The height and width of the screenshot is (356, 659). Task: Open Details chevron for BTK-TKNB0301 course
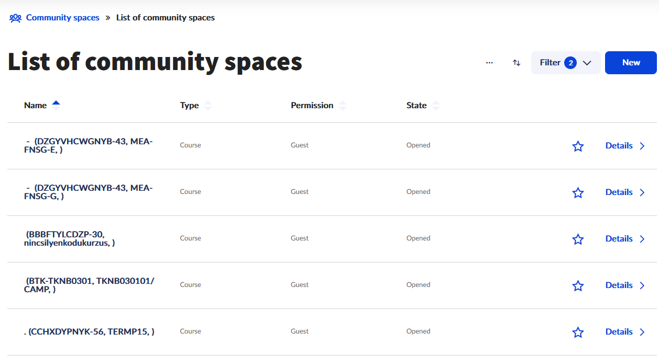tap(642, 285)
